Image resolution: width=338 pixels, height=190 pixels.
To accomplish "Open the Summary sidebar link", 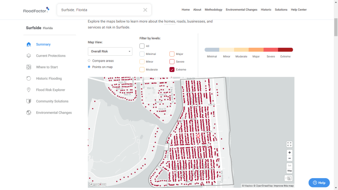I will (43, 44).
